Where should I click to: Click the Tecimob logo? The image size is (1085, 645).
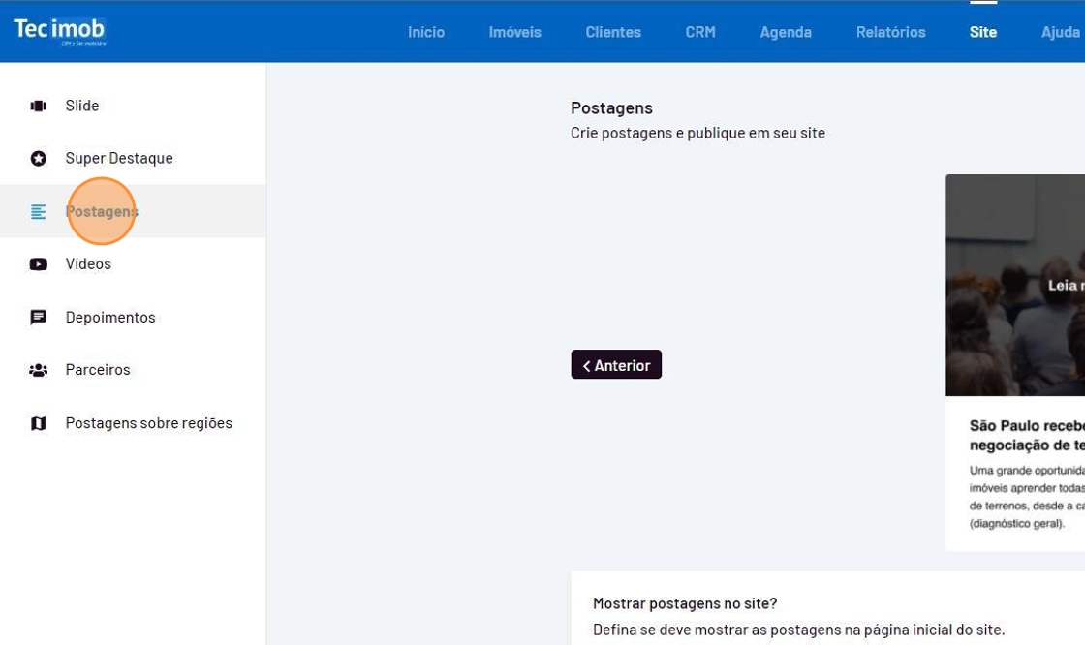tap(59, 30)
